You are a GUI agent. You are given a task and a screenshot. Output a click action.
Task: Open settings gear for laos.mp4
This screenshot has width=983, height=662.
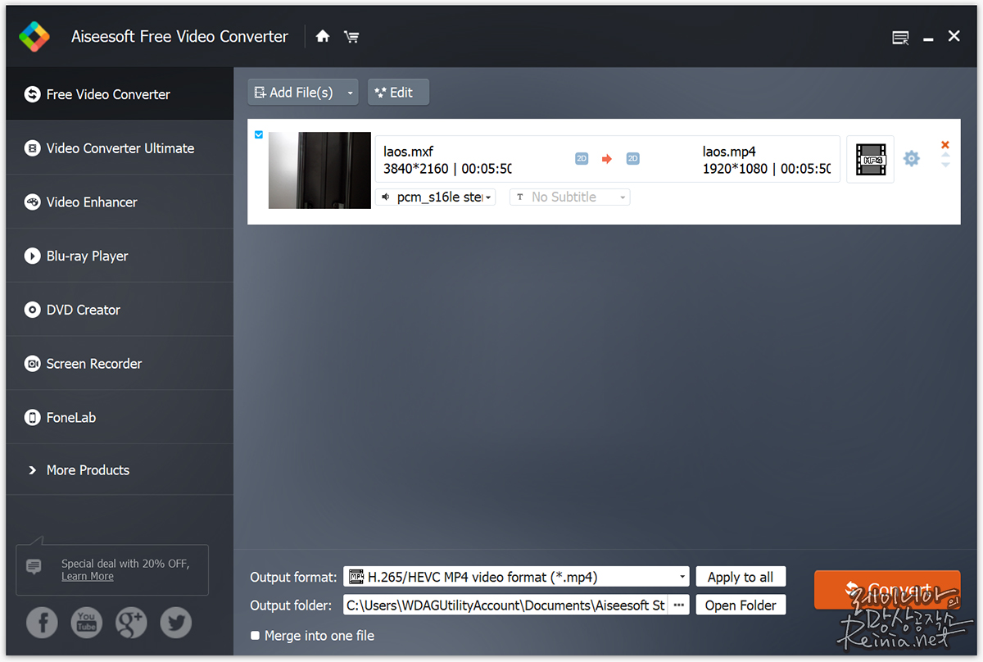912,158
